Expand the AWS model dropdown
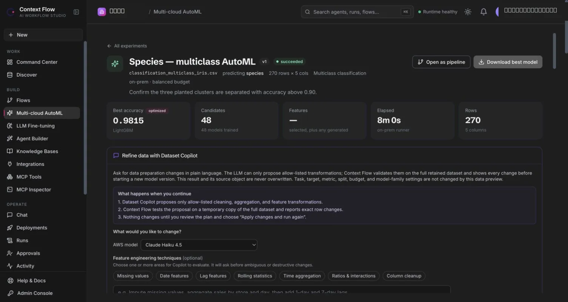The image size is (568, 302). (199, 245)
